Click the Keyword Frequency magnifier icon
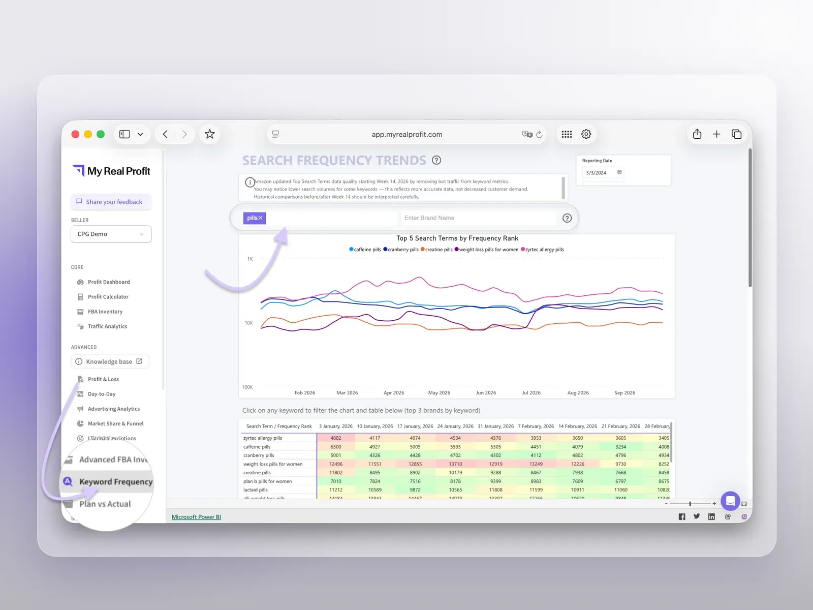813x610 pixels. [x=68, y=481]
